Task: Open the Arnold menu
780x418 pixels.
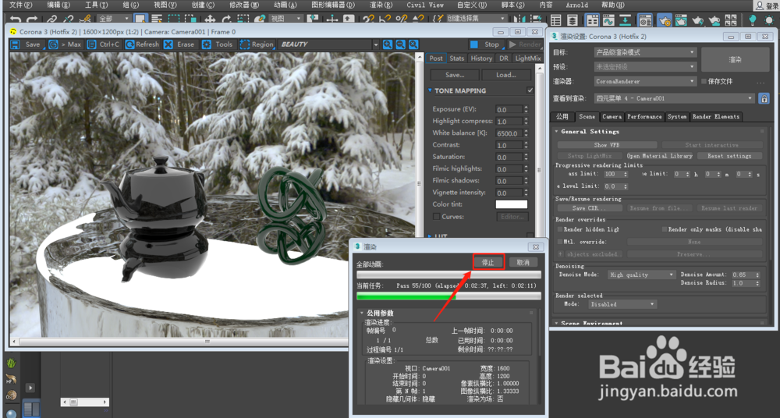Action: pos(576,5)
